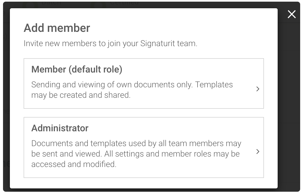The width and height of the screenshot is (304, 195).
Task: Click the 'Member (default role)' title
Action: [77, 69]
